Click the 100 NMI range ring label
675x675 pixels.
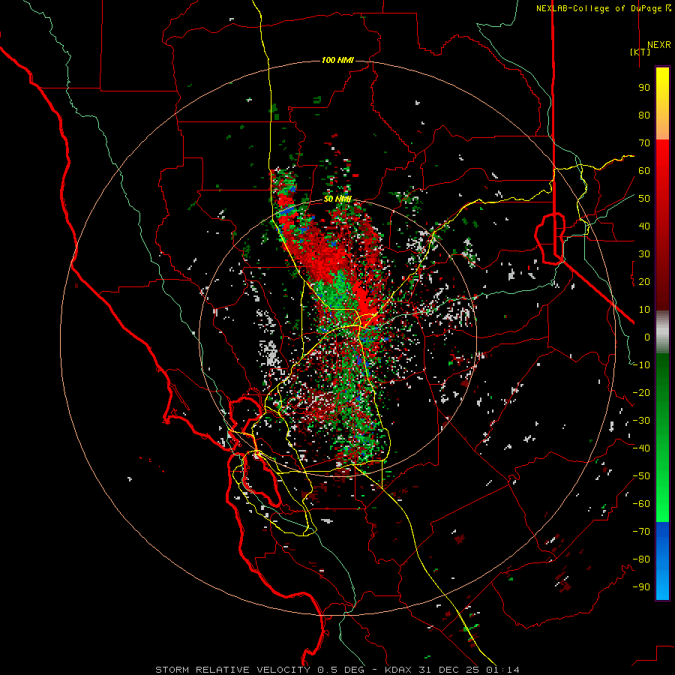pyautogui.click(x=337, y=60)
